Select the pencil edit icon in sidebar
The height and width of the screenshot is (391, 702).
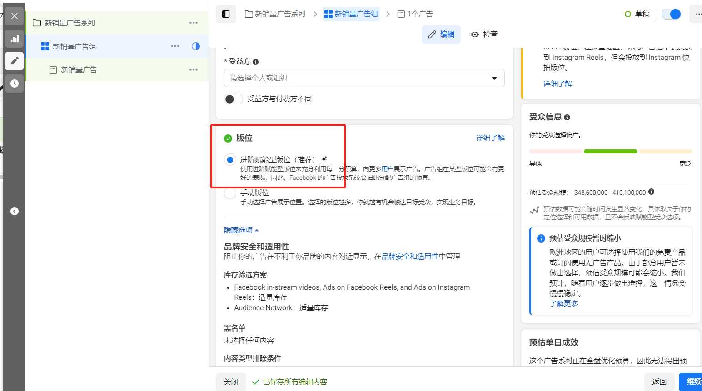tap(15, 61)
